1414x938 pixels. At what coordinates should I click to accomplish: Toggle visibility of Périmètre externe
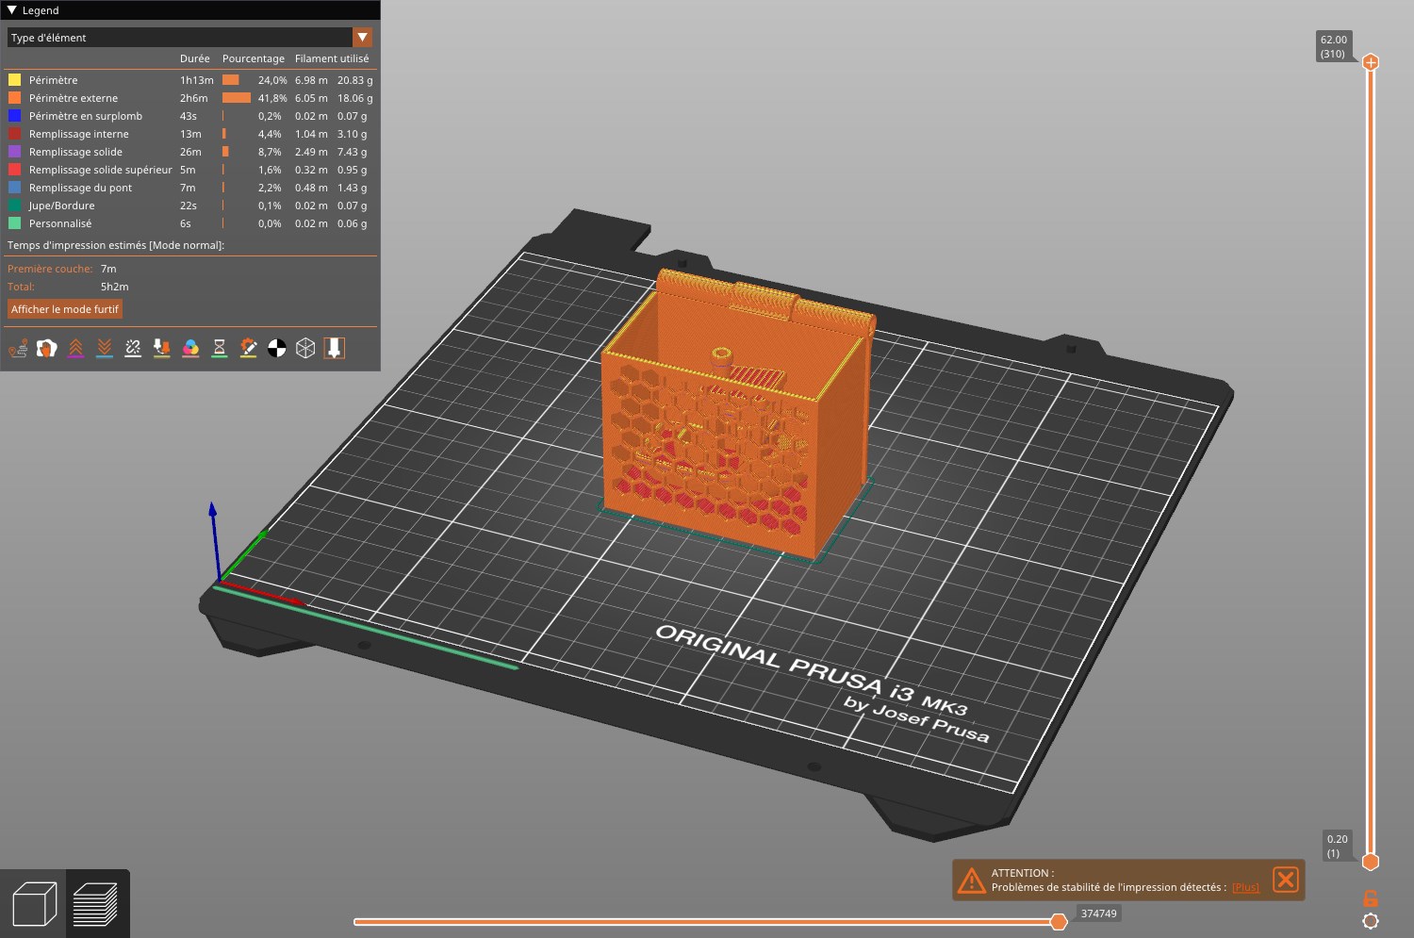(190, 98)
